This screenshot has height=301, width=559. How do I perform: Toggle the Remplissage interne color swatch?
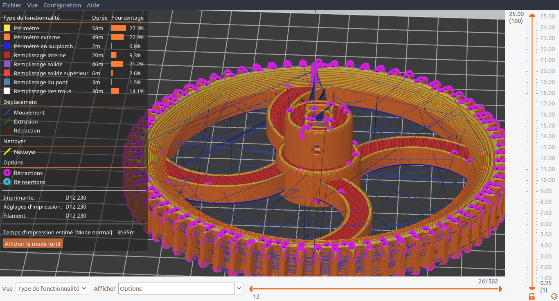click(x=7, y=55)
